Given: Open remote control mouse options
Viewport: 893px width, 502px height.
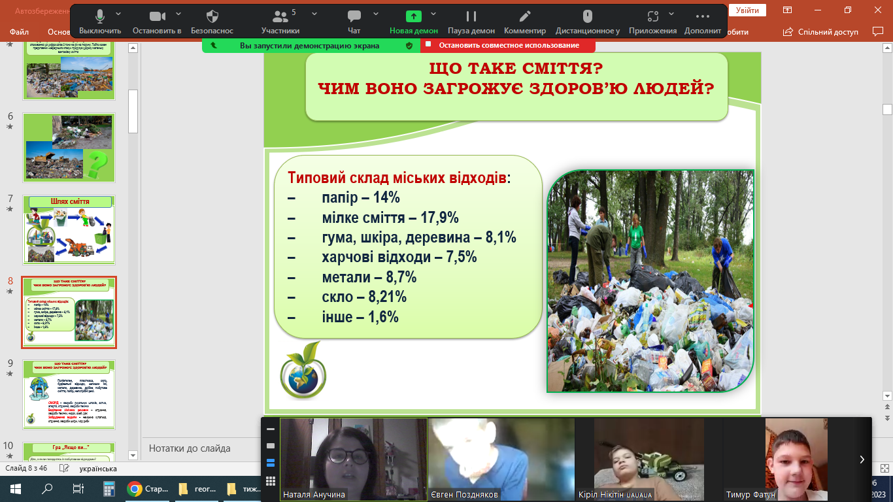Looking at the screenshot, I should coord(588,21).
